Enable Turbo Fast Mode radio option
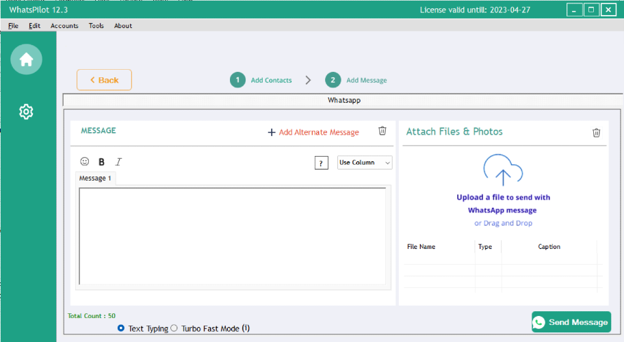Screen dimensions: 624x342 pyautogui.click(x=174, y=328)
